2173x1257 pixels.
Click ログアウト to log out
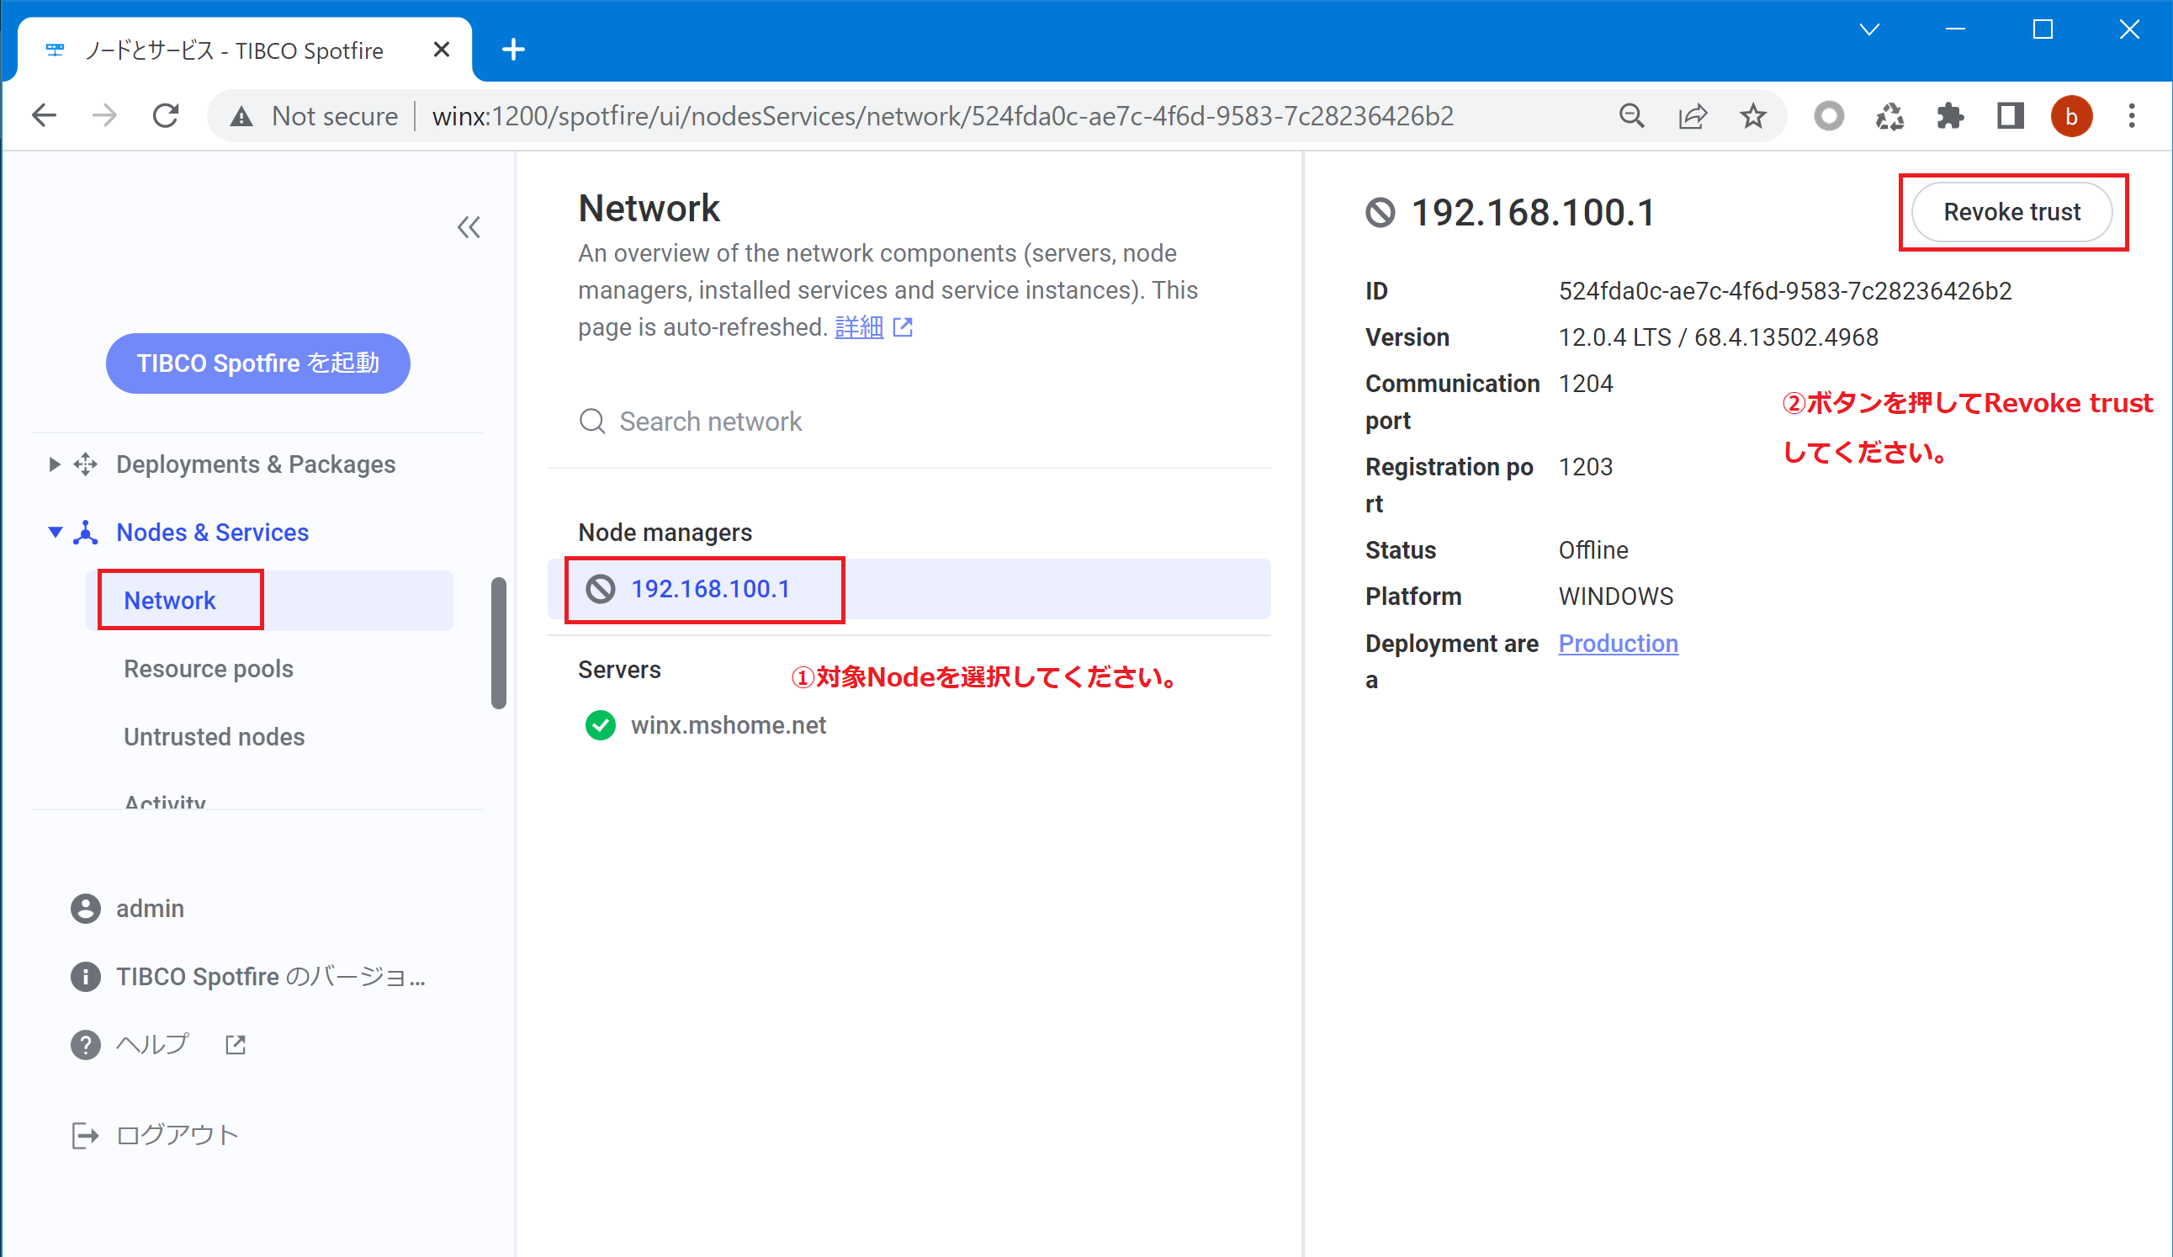[x=177, y=1134]
